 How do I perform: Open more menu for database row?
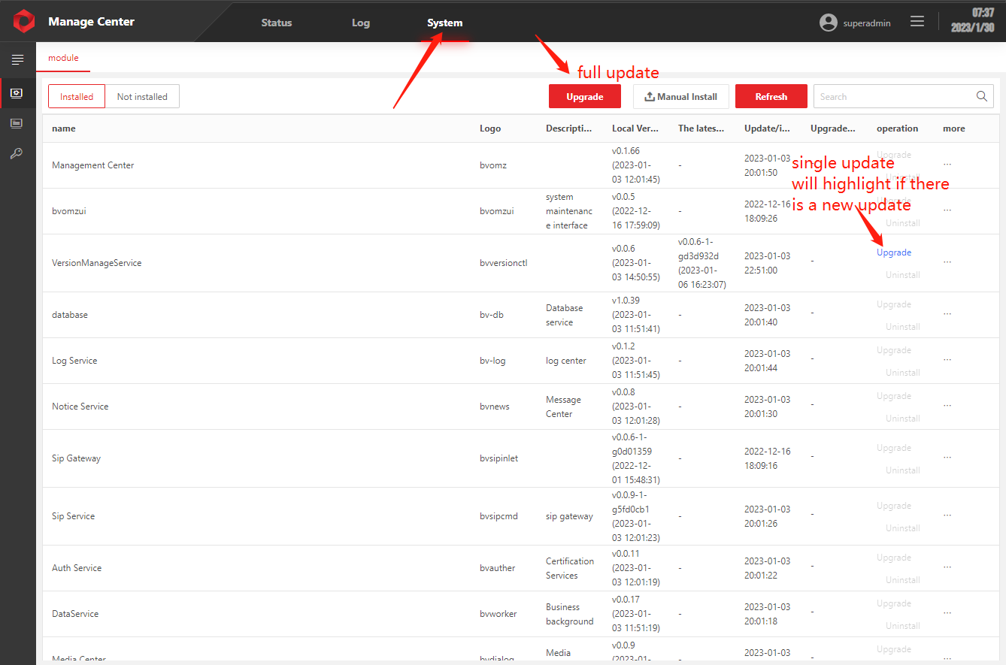coord(947,314)
